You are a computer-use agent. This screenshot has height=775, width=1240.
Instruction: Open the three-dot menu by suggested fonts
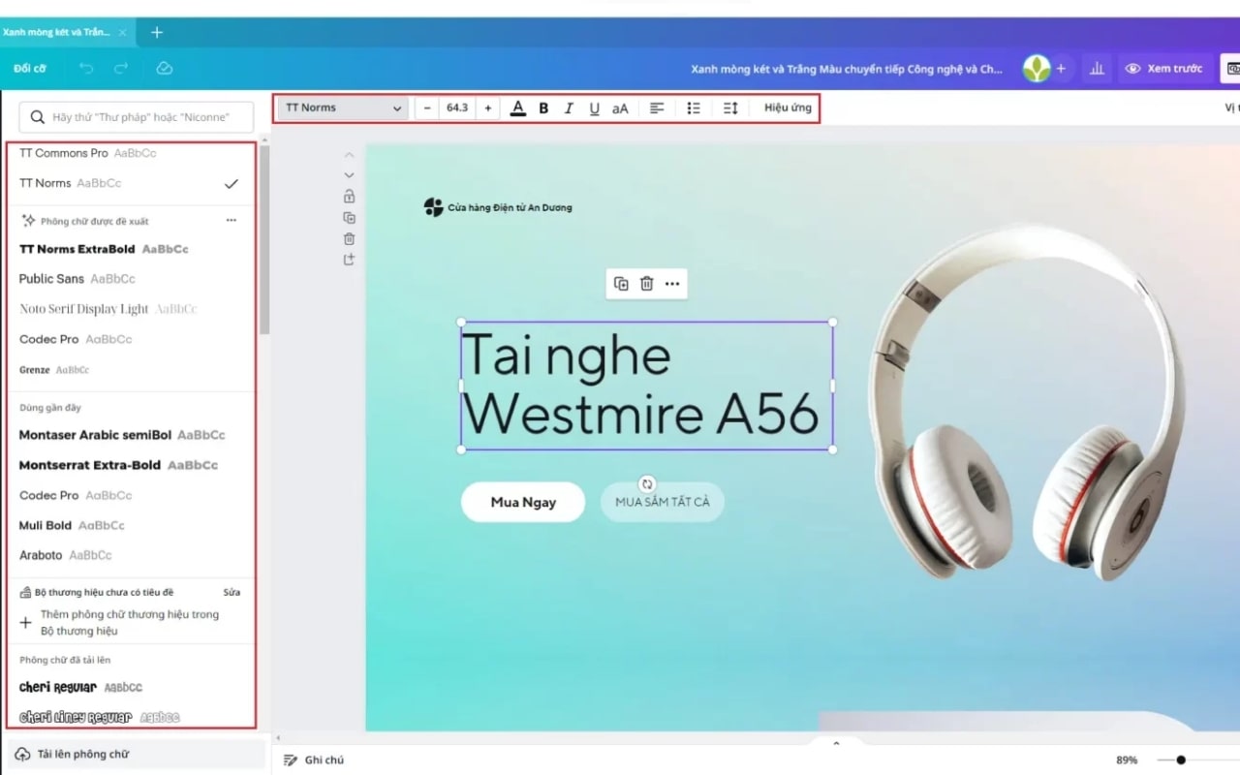(x=231, y=220)
